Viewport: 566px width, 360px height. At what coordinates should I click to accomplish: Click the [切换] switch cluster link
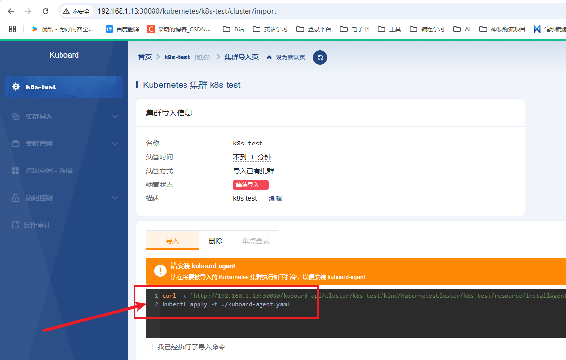[x=202, y=58]
